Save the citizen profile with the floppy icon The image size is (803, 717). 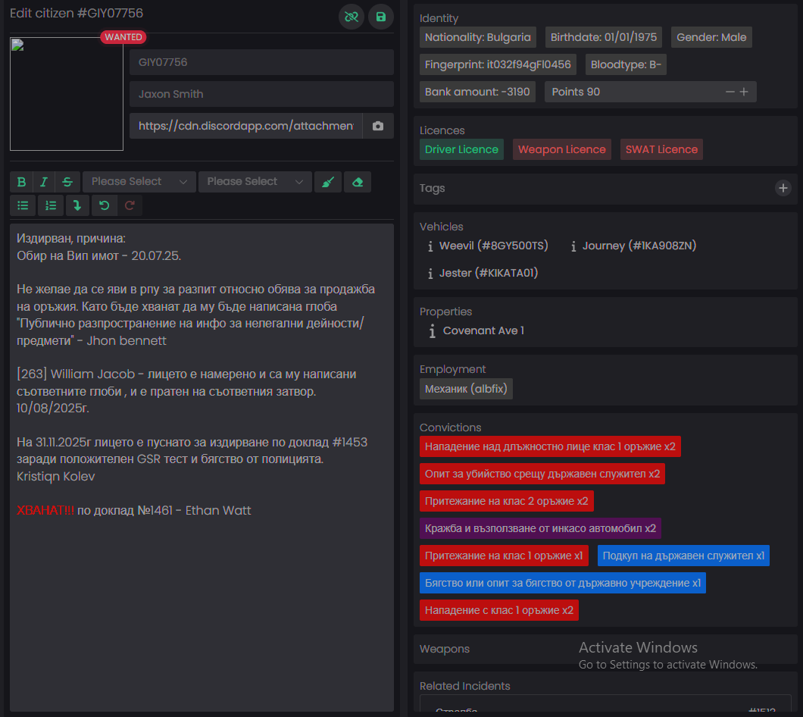click(380, 17)
